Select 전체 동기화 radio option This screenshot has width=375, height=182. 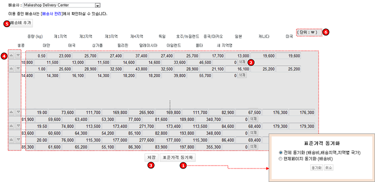[280, 152]
